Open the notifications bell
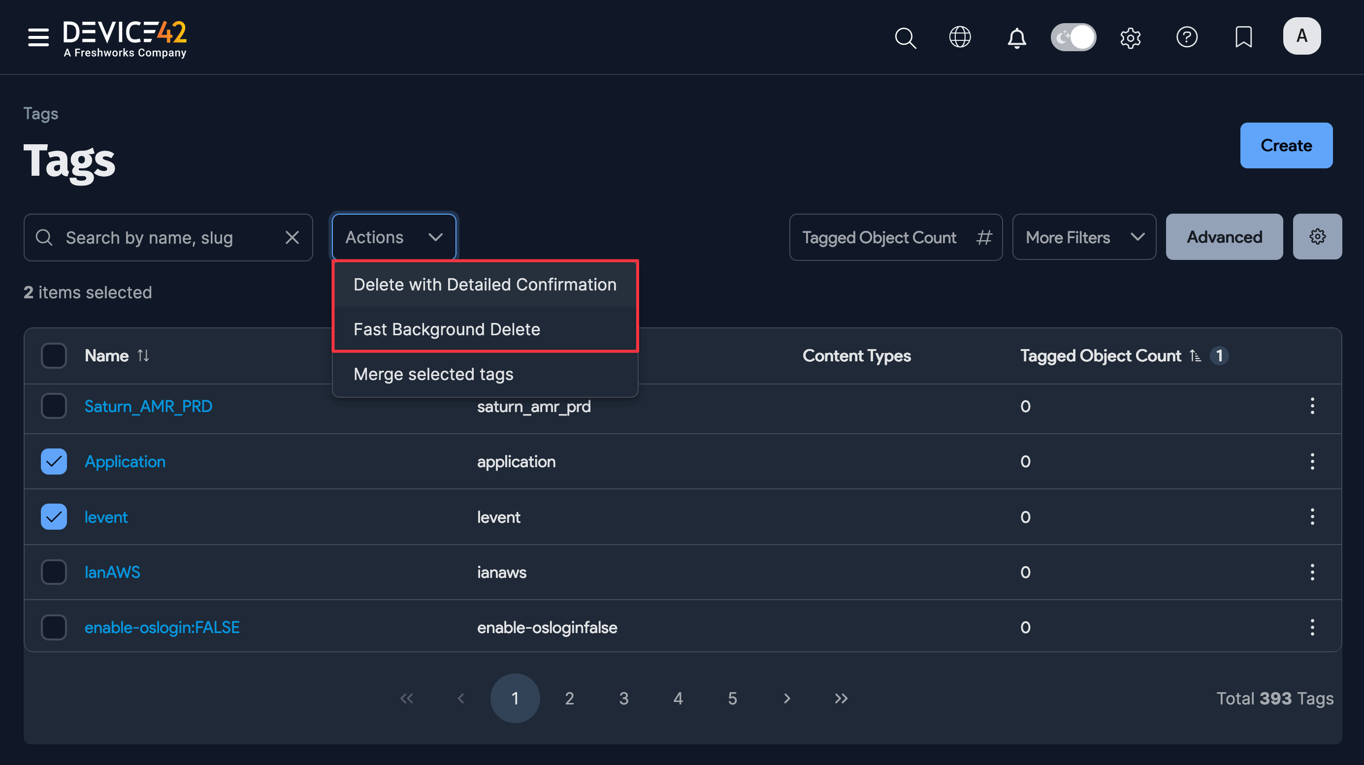This screenshot has height=765, width=1364. coord(1016,37)
